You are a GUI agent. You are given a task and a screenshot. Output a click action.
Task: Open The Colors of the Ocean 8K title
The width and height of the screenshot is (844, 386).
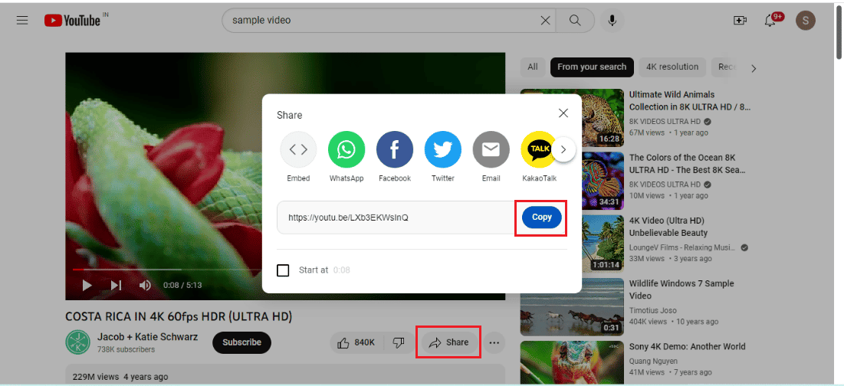pos(688,164)
